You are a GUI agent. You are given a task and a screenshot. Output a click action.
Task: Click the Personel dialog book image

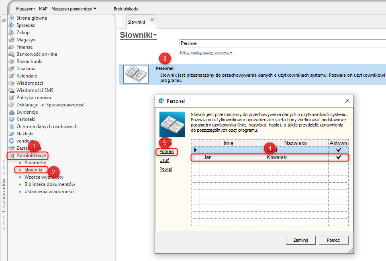point(172,124)
